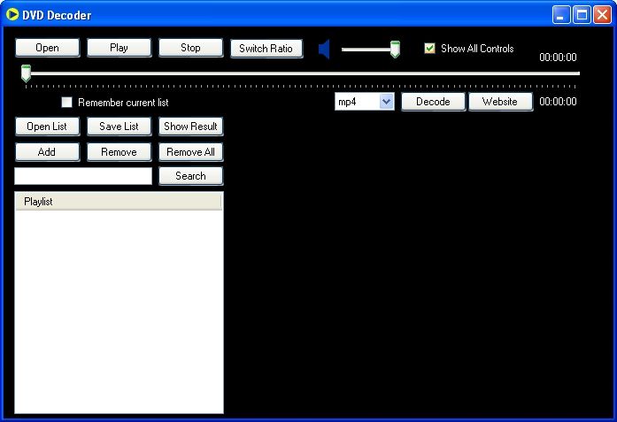Open a media file with Open button
This screenshot has width=617, height=422.
click(47, 48)
